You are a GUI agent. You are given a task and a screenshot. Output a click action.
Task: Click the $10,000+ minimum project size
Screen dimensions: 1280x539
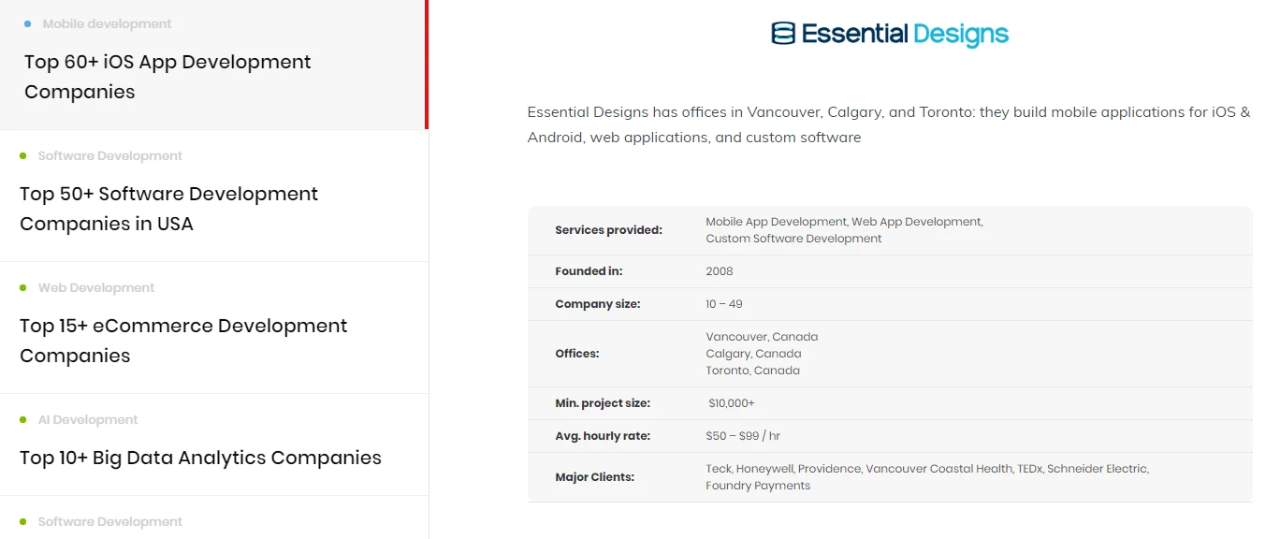(732, 403)
